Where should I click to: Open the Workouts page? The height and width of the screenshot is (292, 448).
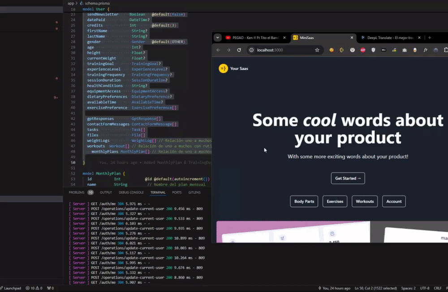coord(365,202)
